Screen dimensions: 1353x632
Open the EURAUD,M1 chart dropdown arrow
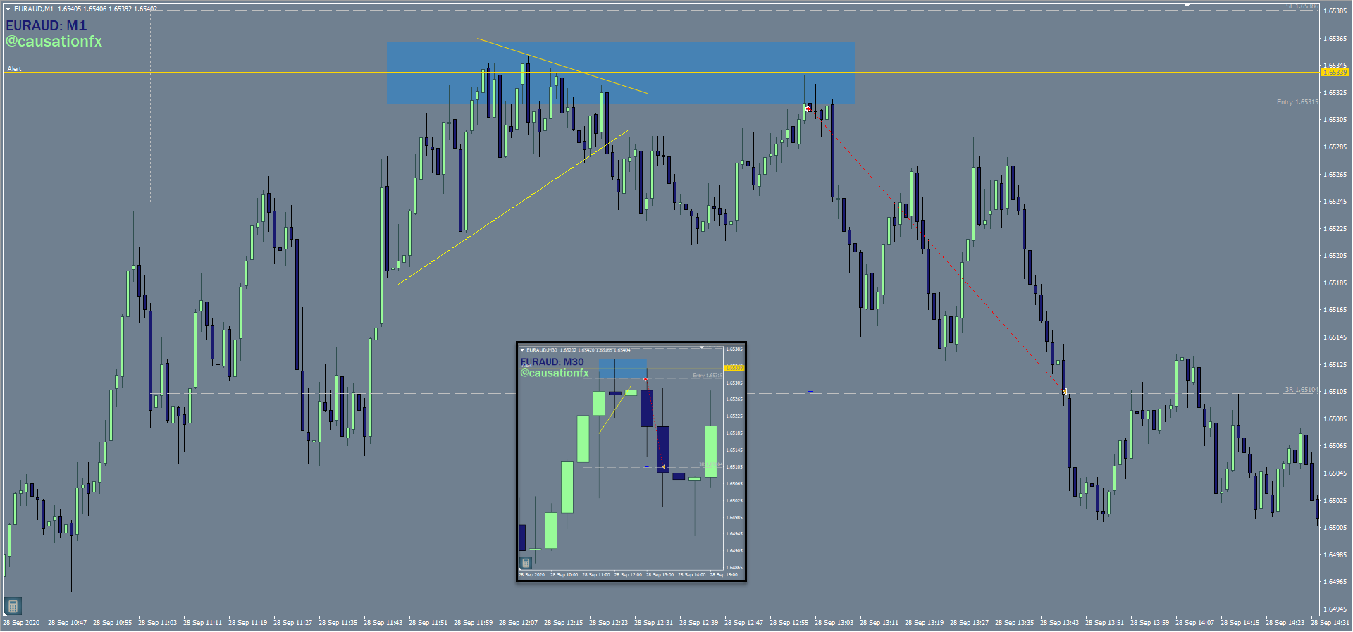(x=8, y=9)
